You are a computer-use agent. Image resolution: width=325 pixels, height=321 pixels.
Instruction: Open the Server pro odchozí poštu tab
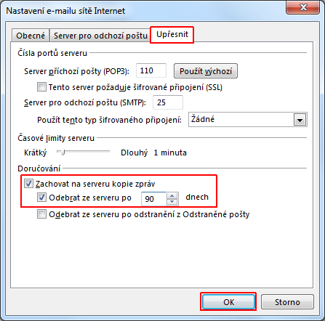[100, 36]
